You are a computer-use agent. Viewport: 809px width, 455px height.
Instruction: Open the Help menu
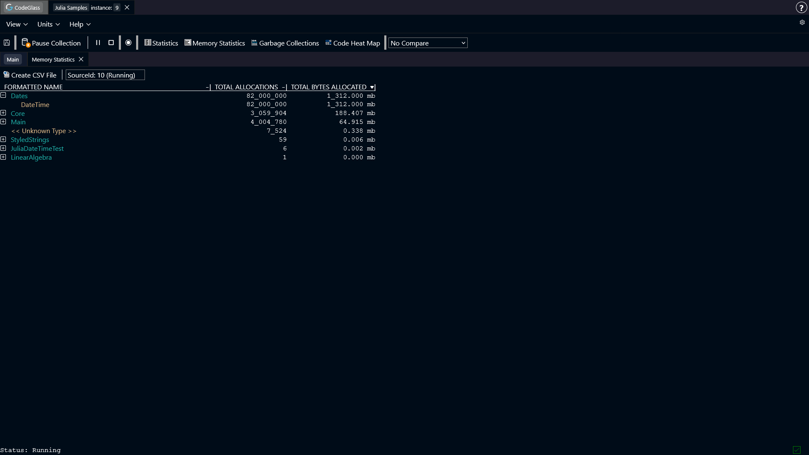pos(80,24)
